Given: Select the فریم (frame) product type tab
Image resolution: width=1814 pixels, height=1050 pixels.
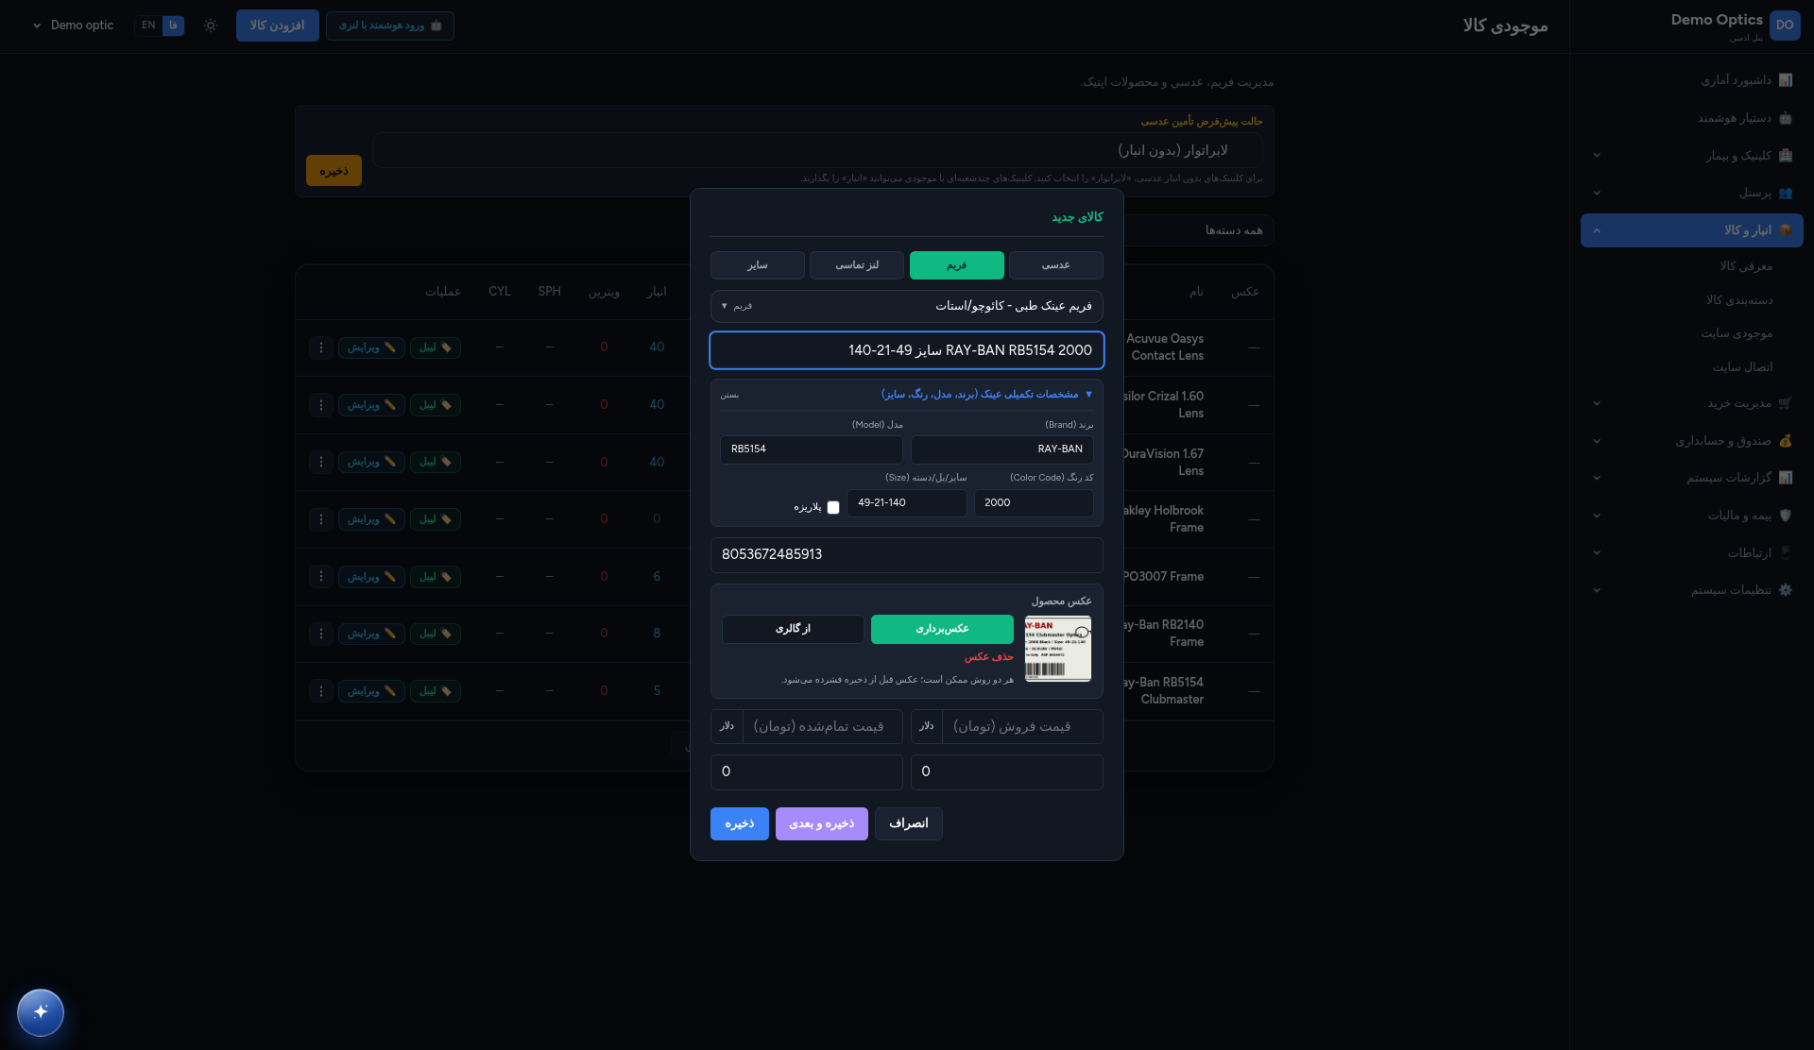Looking at the screenshot, I should tap(957, 265).
